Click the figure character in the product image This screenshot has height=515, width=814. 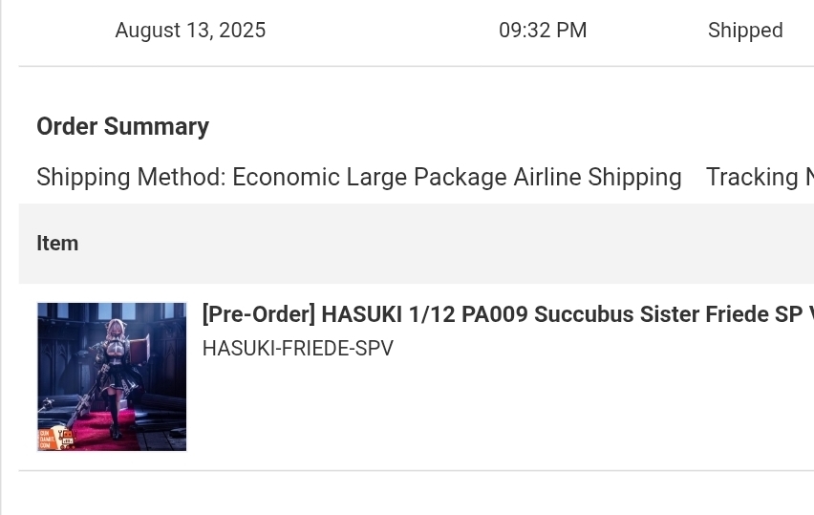tap(117, 378)
